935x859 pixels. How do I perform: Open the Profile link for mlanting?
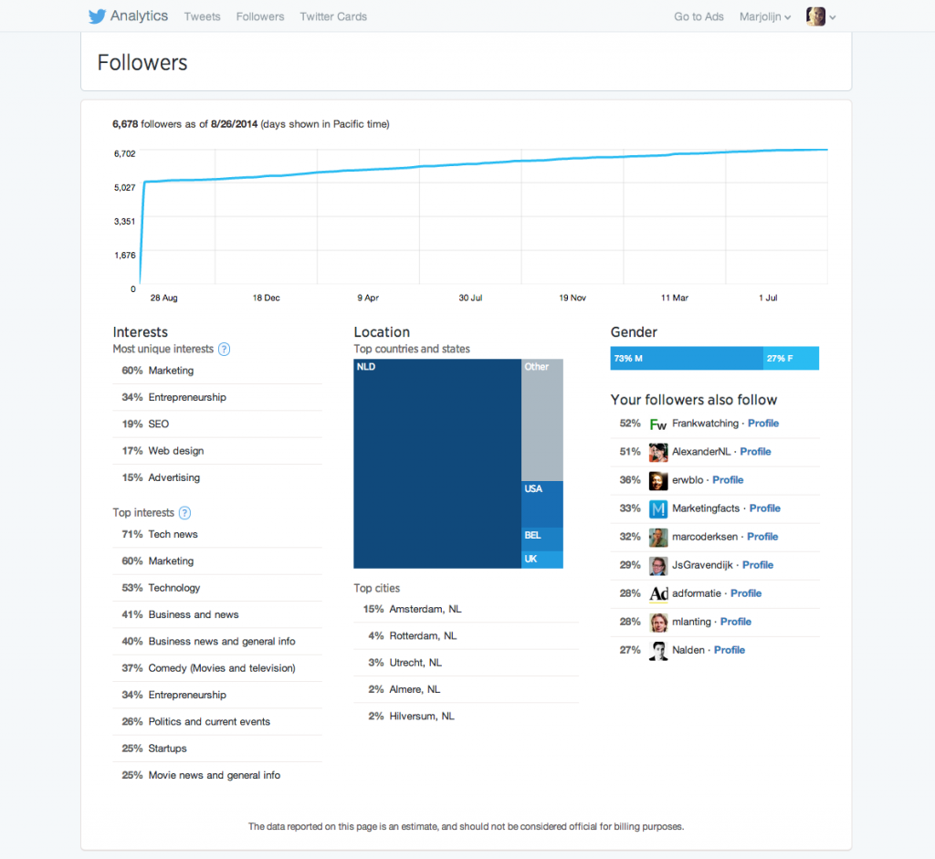click(x=735, y=622)
